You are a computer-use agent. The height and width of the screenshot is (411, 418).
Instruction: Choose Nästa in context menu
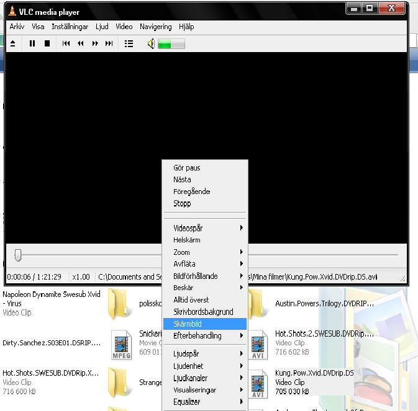pos(205,180)
